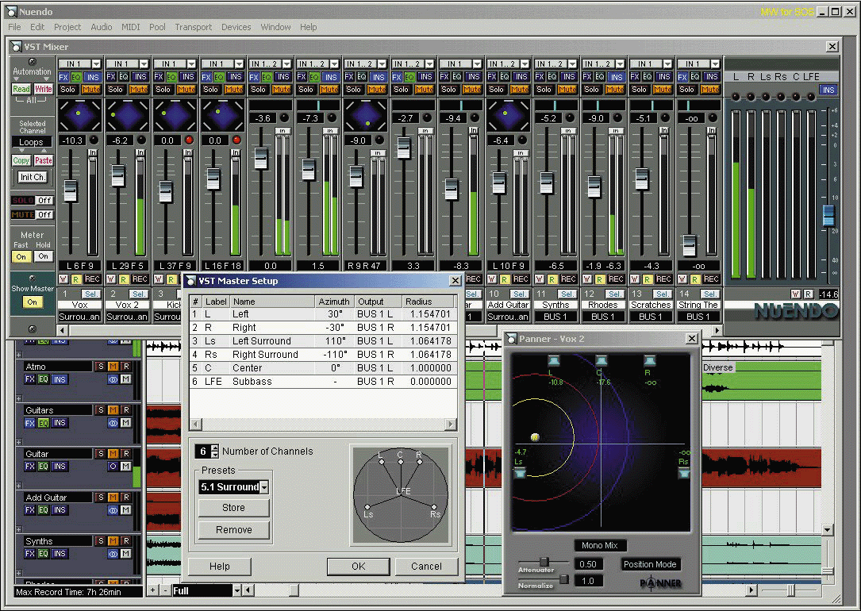Click the Vox channel volume fader
This screenshot has width=861, height=611.
click(71, 190)
